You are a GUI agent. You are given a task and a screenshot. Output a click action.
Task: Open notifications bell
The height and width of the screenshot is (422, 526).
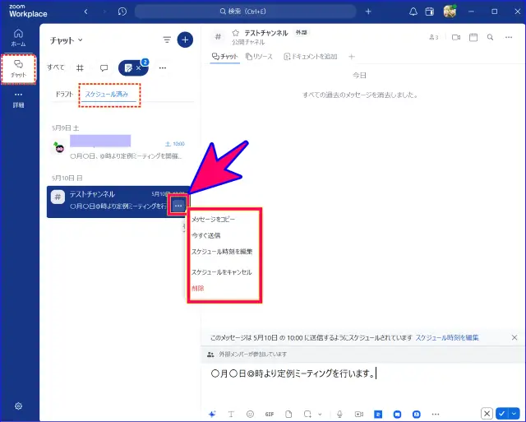(413, 12)
